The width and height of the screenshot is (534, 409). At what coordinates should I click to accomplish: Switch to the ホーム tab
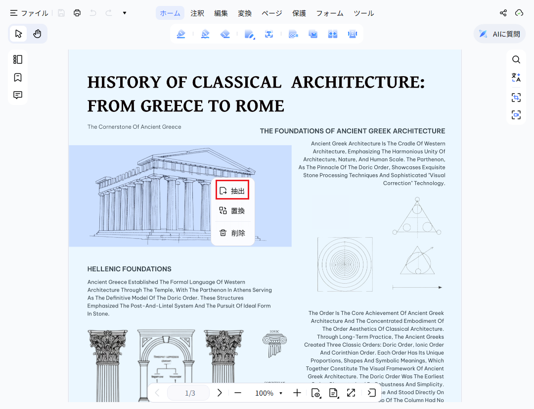point(170,13)
